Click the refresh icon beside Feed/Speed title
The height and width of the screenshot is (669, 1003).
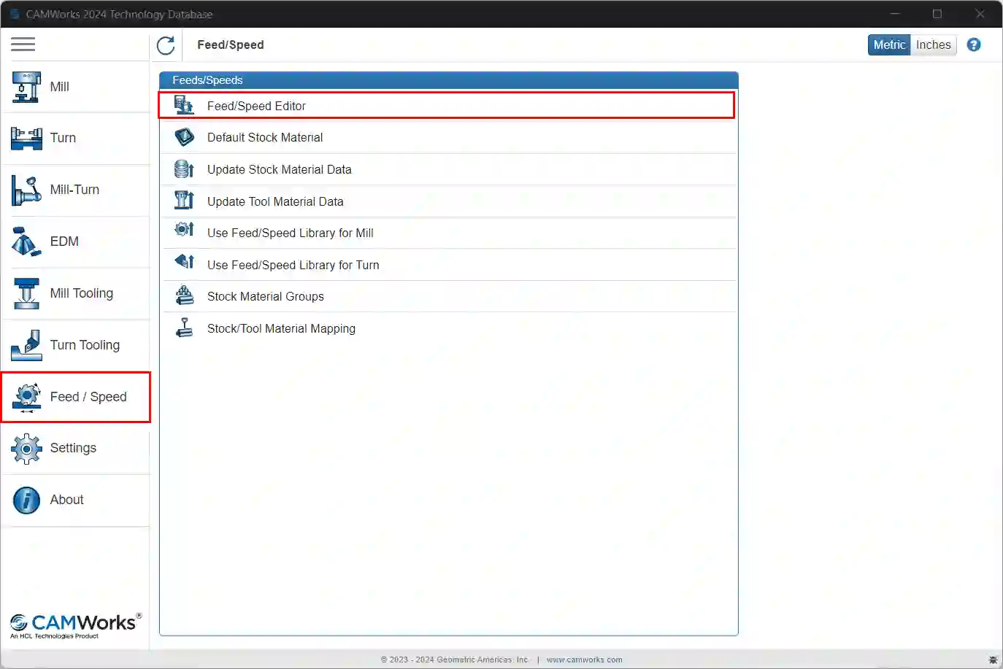tap(166, 45)
